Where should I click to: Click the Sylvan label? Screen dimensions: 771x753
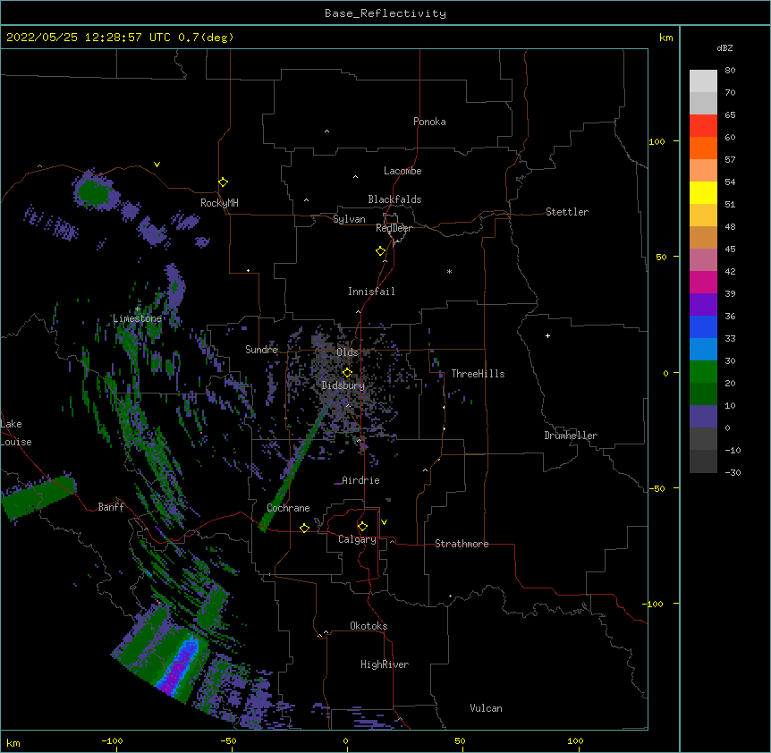coord(349,219)
